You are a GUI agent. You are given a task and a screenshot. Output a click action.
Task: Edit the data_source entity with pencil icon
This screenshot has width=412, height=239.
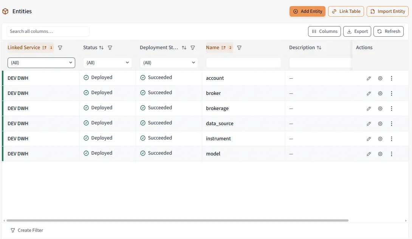pyautogui.click(x=369, y=124)
